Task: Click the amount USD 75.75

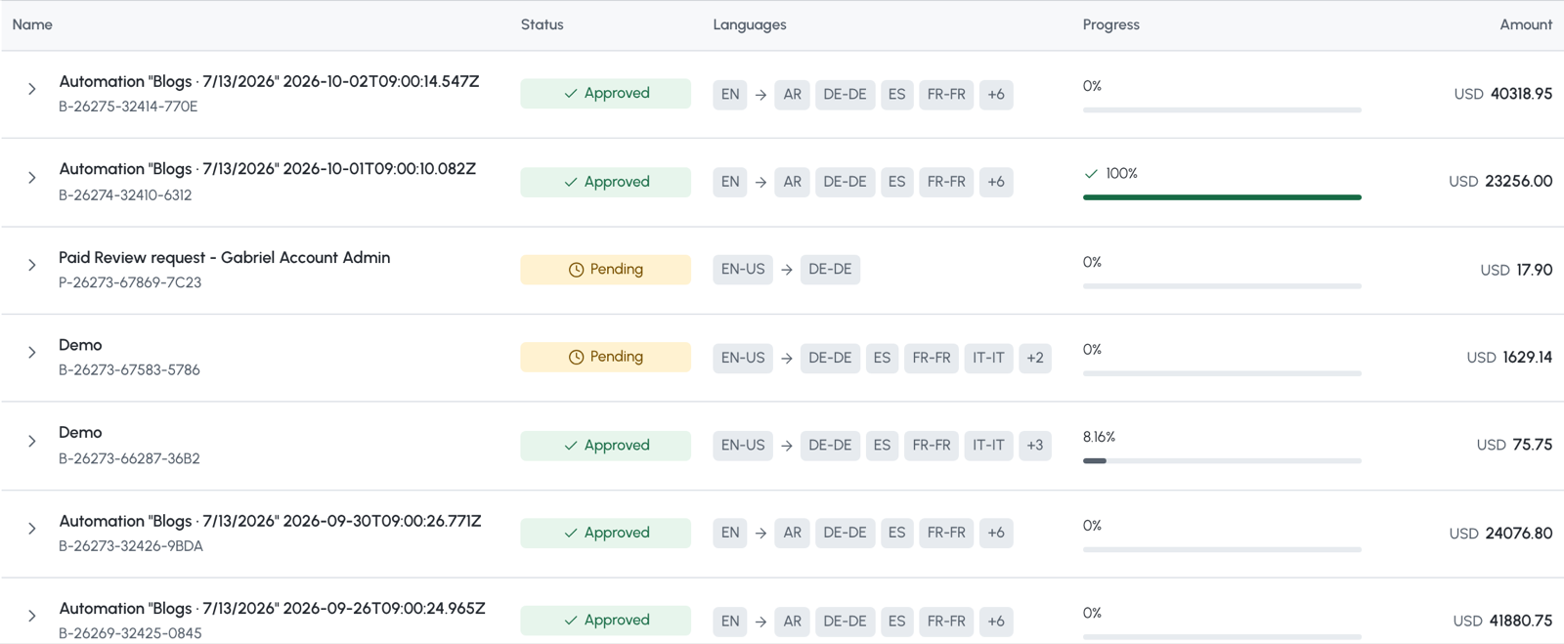Action: [x=1514, y=445]
